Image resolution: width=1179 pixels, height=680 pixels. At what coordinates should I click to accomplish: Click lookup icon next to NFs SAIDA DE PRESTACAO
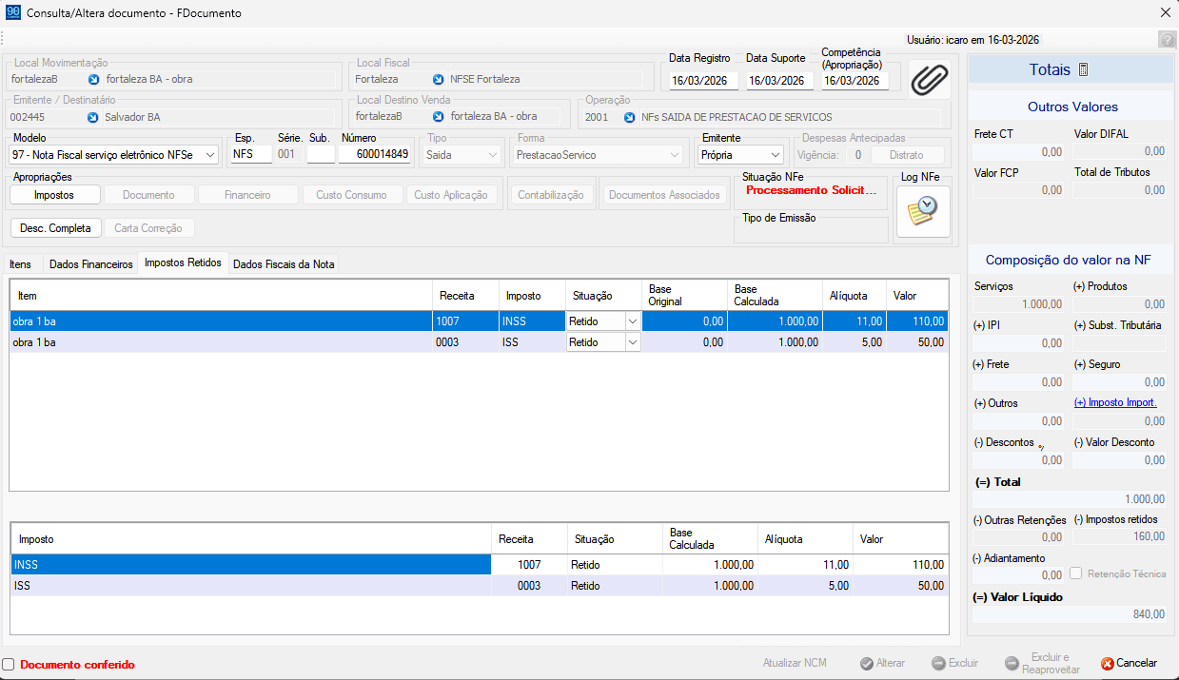[629, 117]
